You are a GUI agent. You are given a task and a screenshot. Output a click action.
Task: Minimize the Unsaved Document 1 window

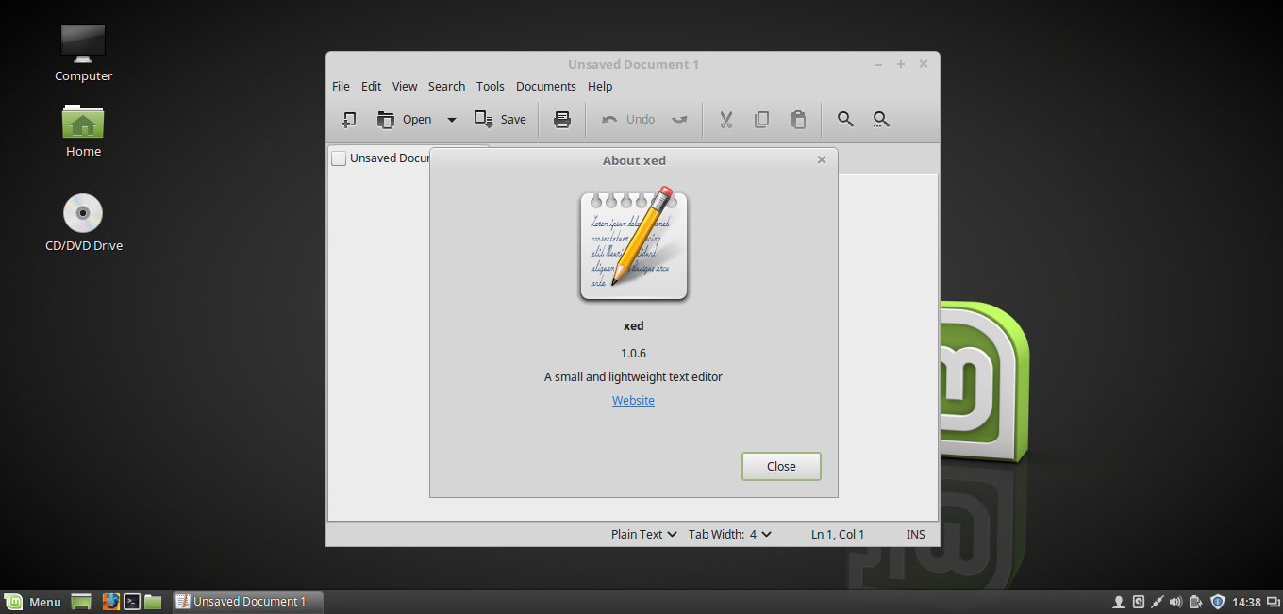point(878,64)
